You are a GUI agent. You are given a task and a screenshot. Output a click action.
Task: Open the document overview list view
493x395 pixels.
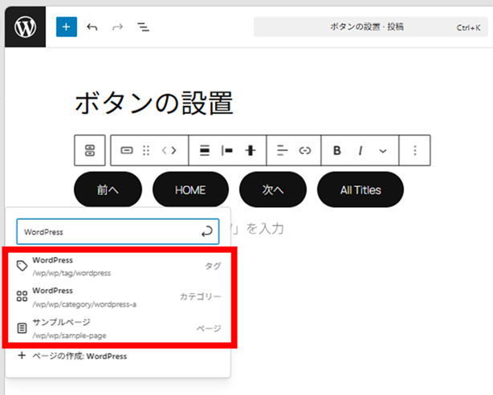point(143,26)
